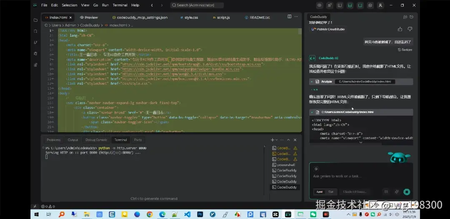Open Windows Start menu
The image size is (450, 219).
(37, 214)
